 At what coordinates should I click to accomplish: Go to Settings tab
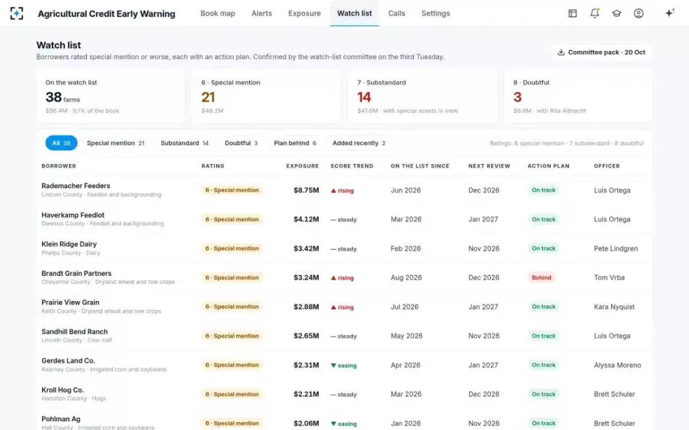click(x=436, y=13)
